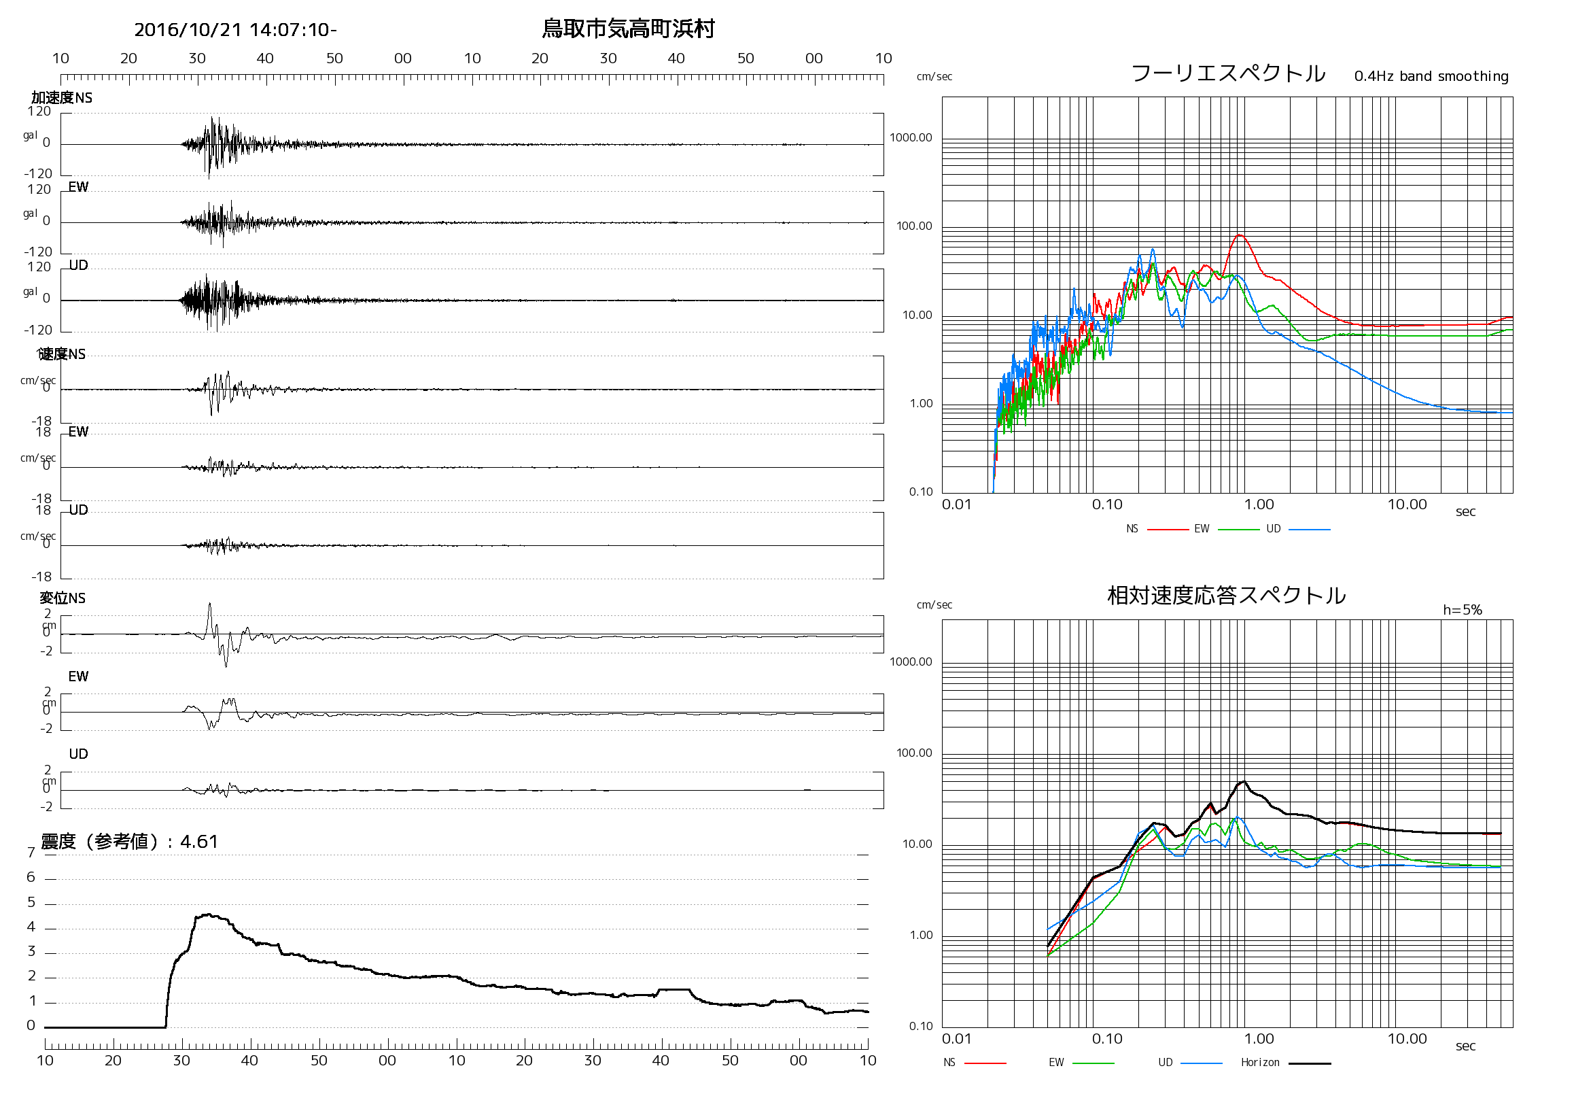Click 0.01 on Fourier spectrum x-axis
The image size is (1574, 1113).
tap(956, 505)
